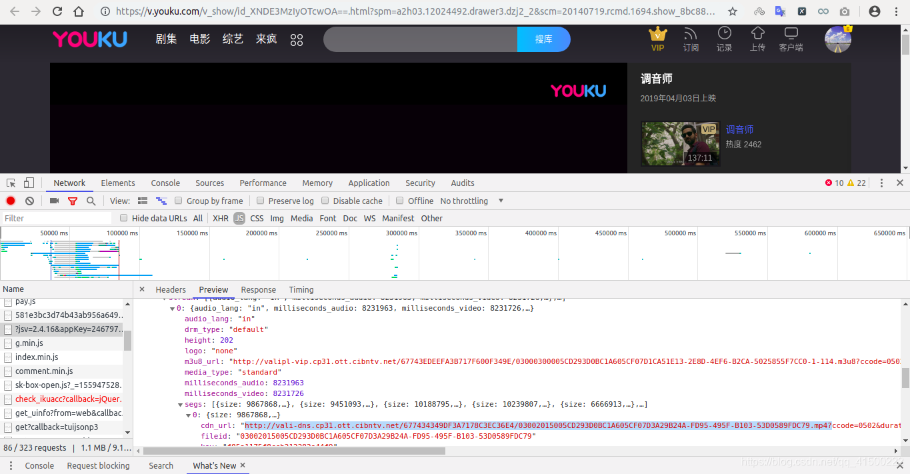Tick checkbox beside get?callback=tuijsonp3
The image size is (910, 474).
tap(8, 427)
